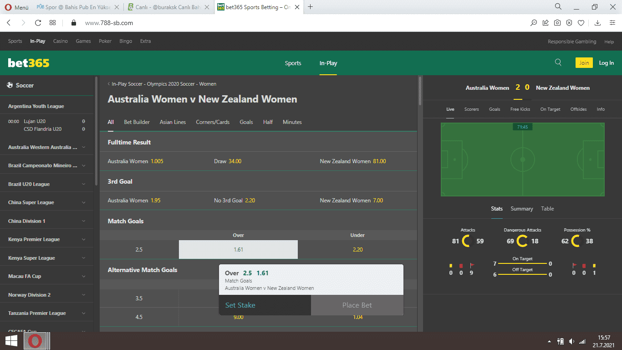Show hidden tray icons arrow

pos(549,341)
